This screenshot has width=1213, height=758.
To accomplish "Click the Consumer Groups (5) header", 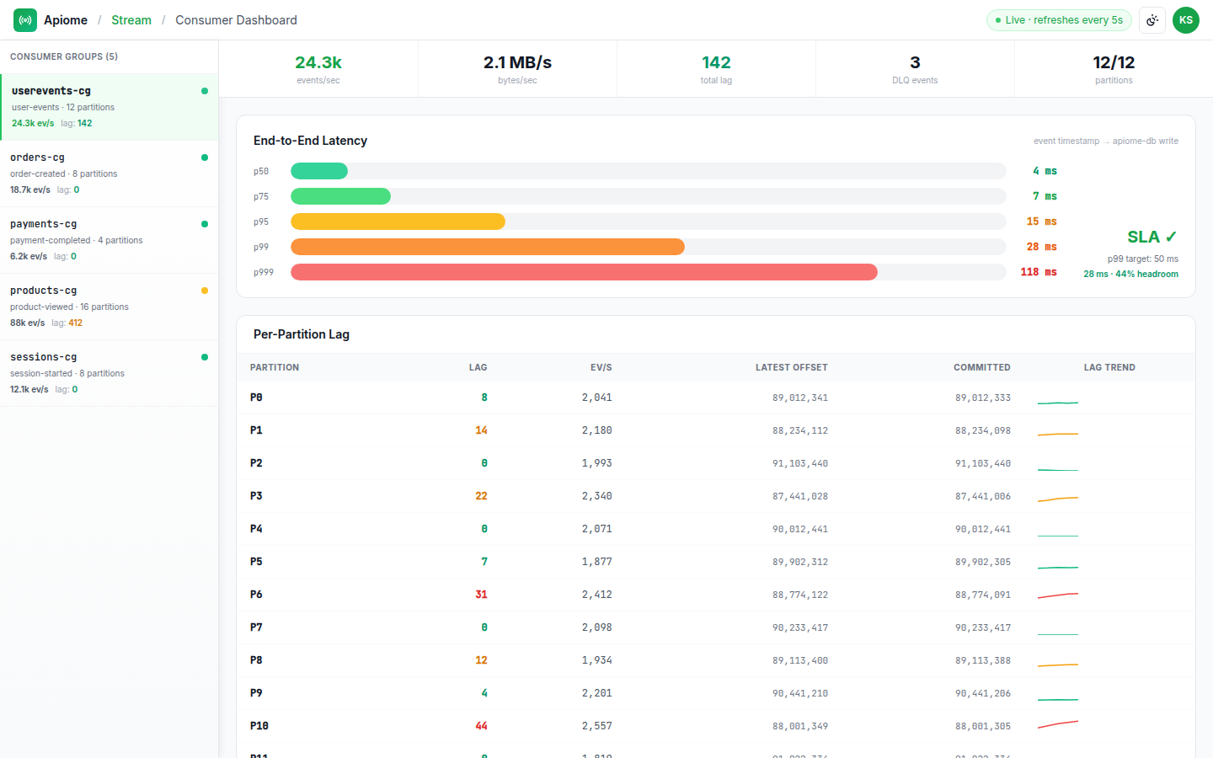I will 64,56.
